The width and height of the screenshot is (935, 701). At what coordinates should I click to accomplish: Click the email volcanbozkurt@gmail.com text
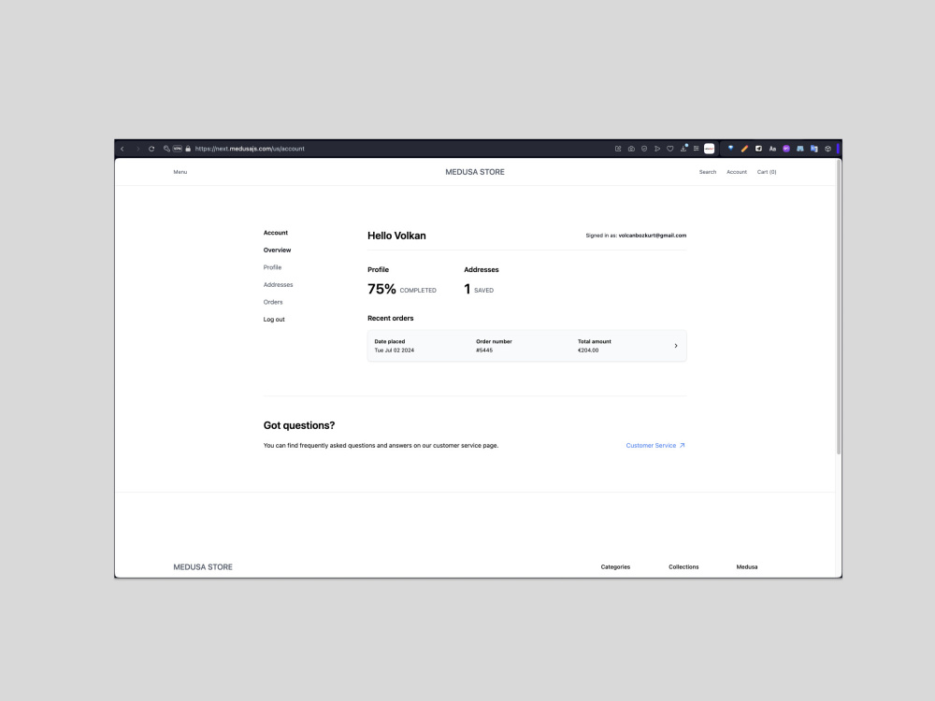pyautogui.click(x=653, y=236)
